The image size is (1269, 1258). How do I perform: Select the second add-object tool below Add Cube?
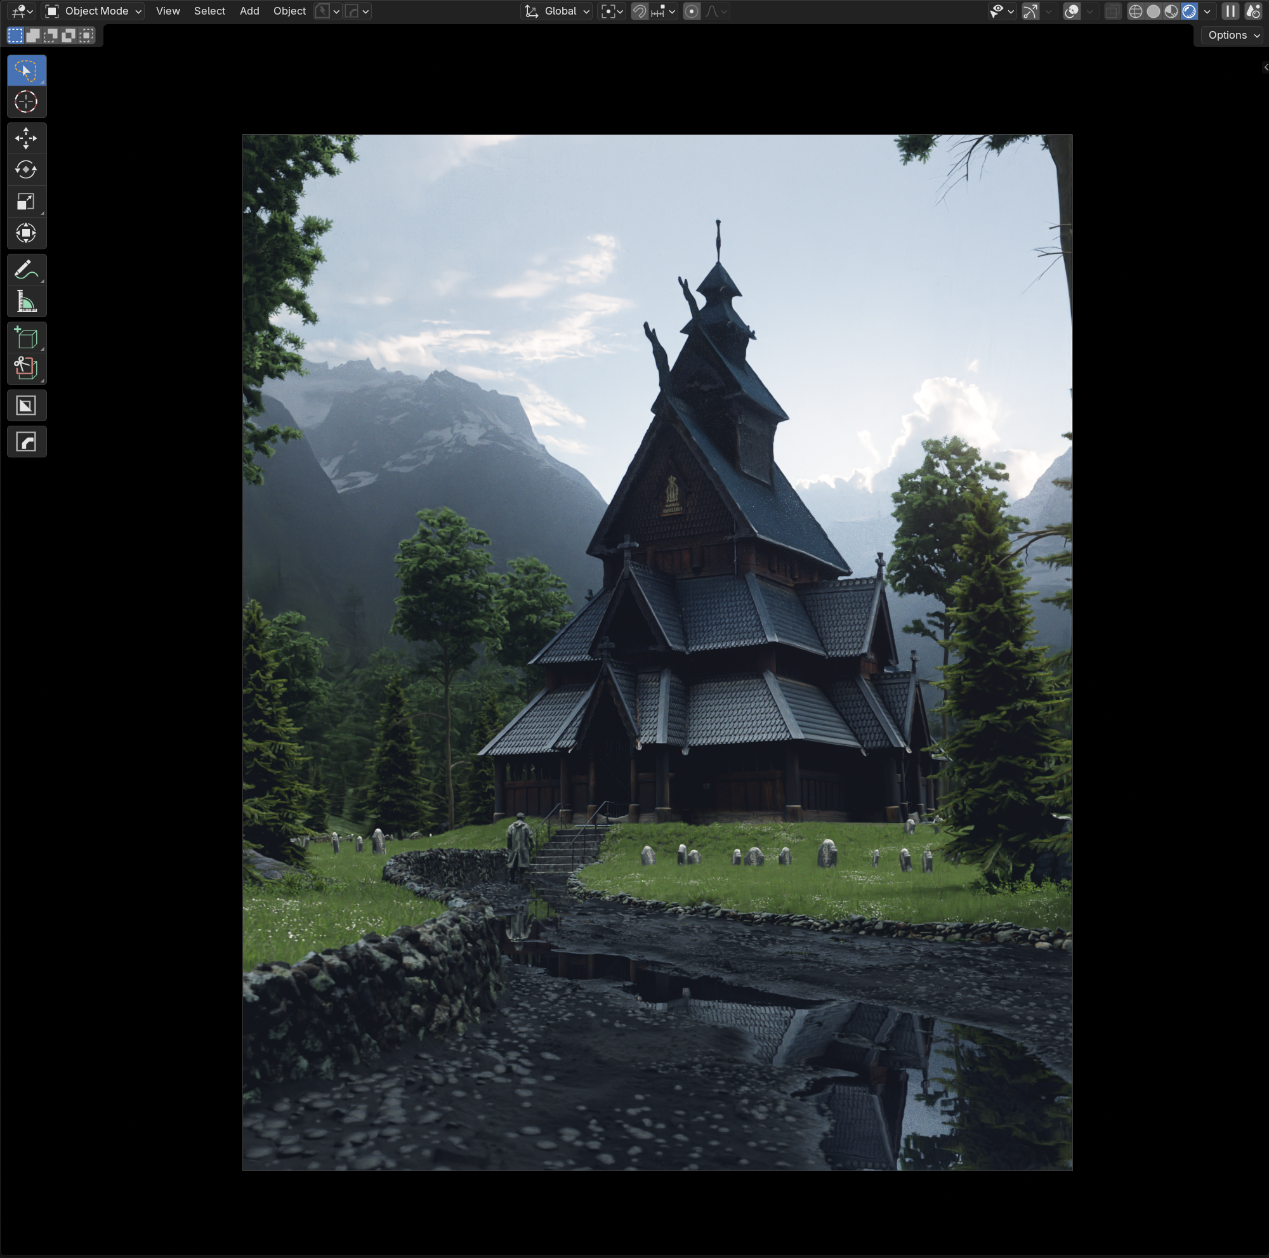(26, 369)
